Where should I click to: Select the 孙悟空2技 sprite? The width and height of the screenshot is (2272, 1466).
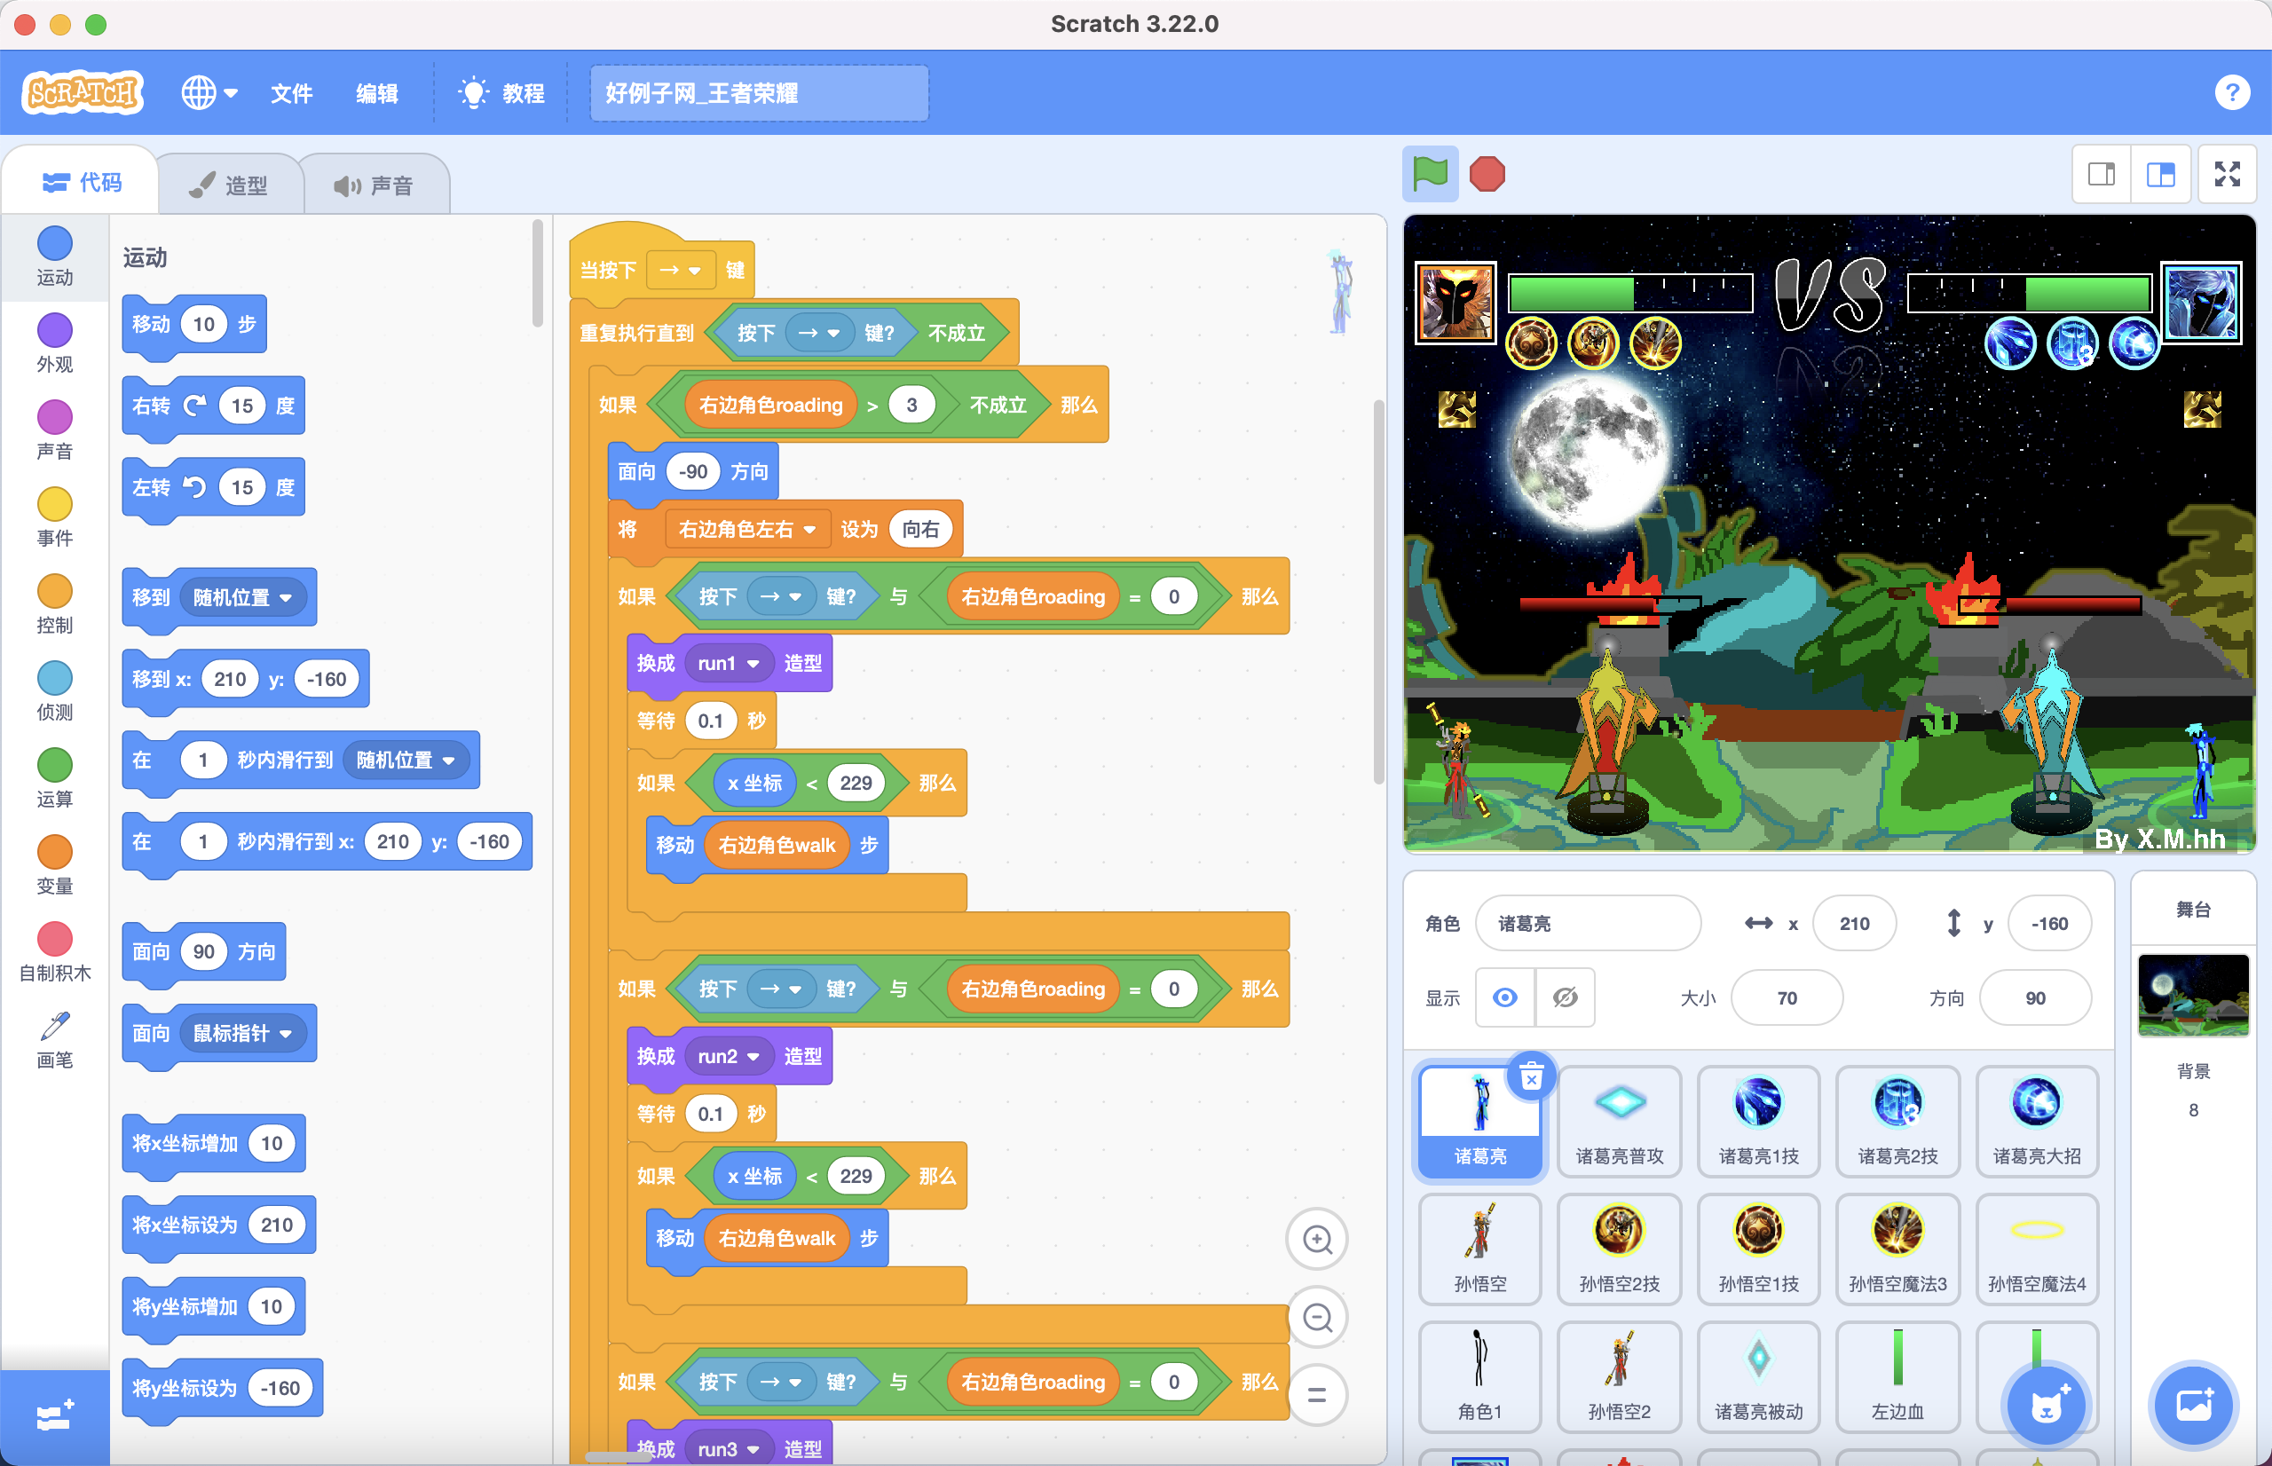(x=1619, y=1249)
